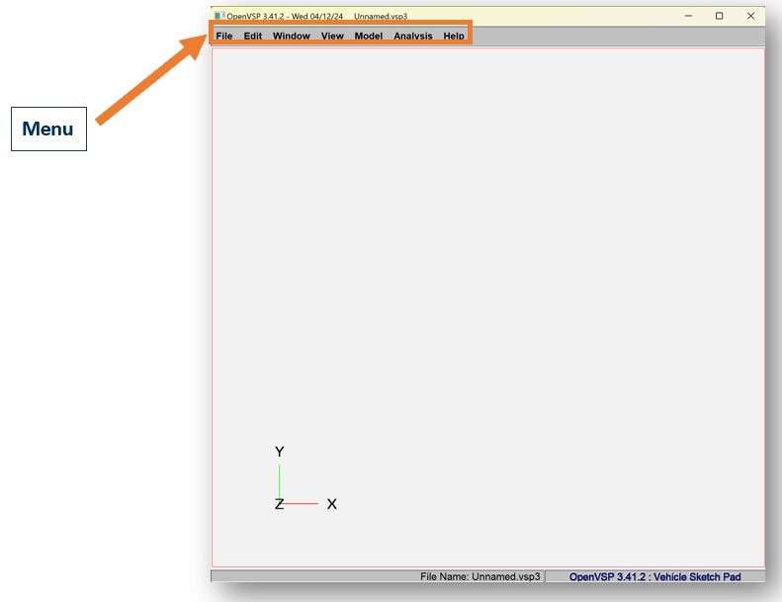Maximize the OpenVSP window
This screenshot has width=782, height=602.
click(719, 16)
